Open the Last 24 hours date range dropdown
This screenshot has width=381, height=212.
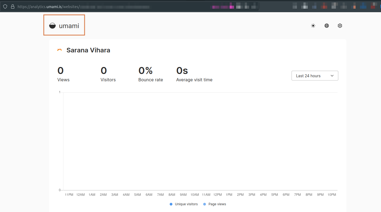coord(315,76)
